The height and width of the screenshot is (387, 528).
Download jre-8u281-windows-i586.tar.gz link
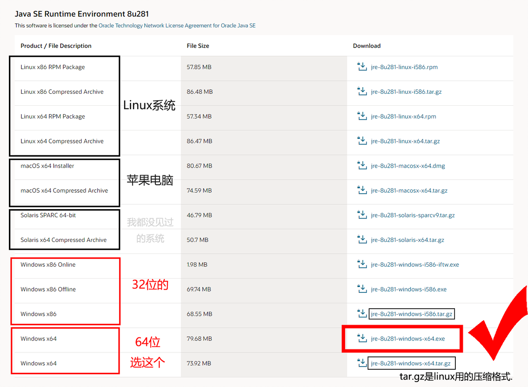tap(412, 314)
